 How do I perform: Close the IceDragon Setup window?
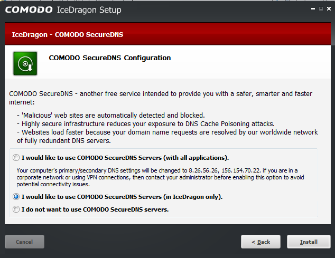(x=328, y=9)
